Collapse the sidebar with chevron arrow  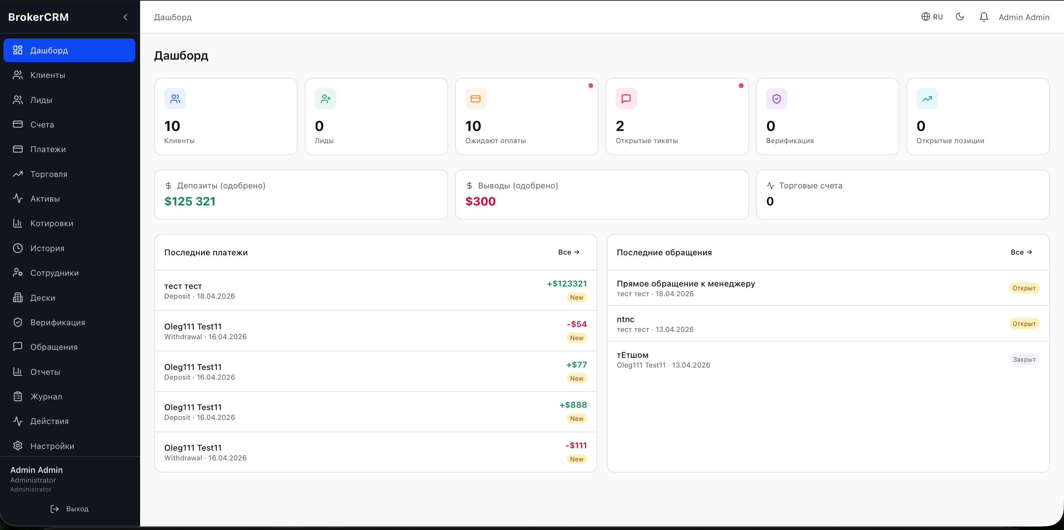[x=125, y=17]
